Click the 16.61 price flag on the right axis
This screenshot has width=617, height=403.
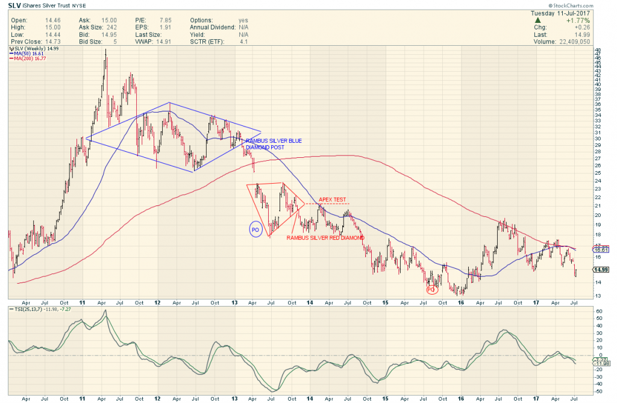click(x=601, y=249)
